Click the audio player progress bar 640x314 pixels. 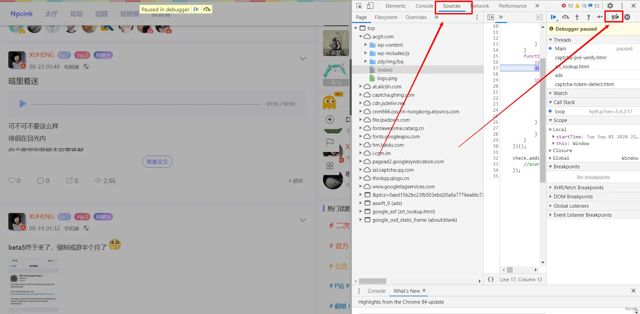click(146, 104)
